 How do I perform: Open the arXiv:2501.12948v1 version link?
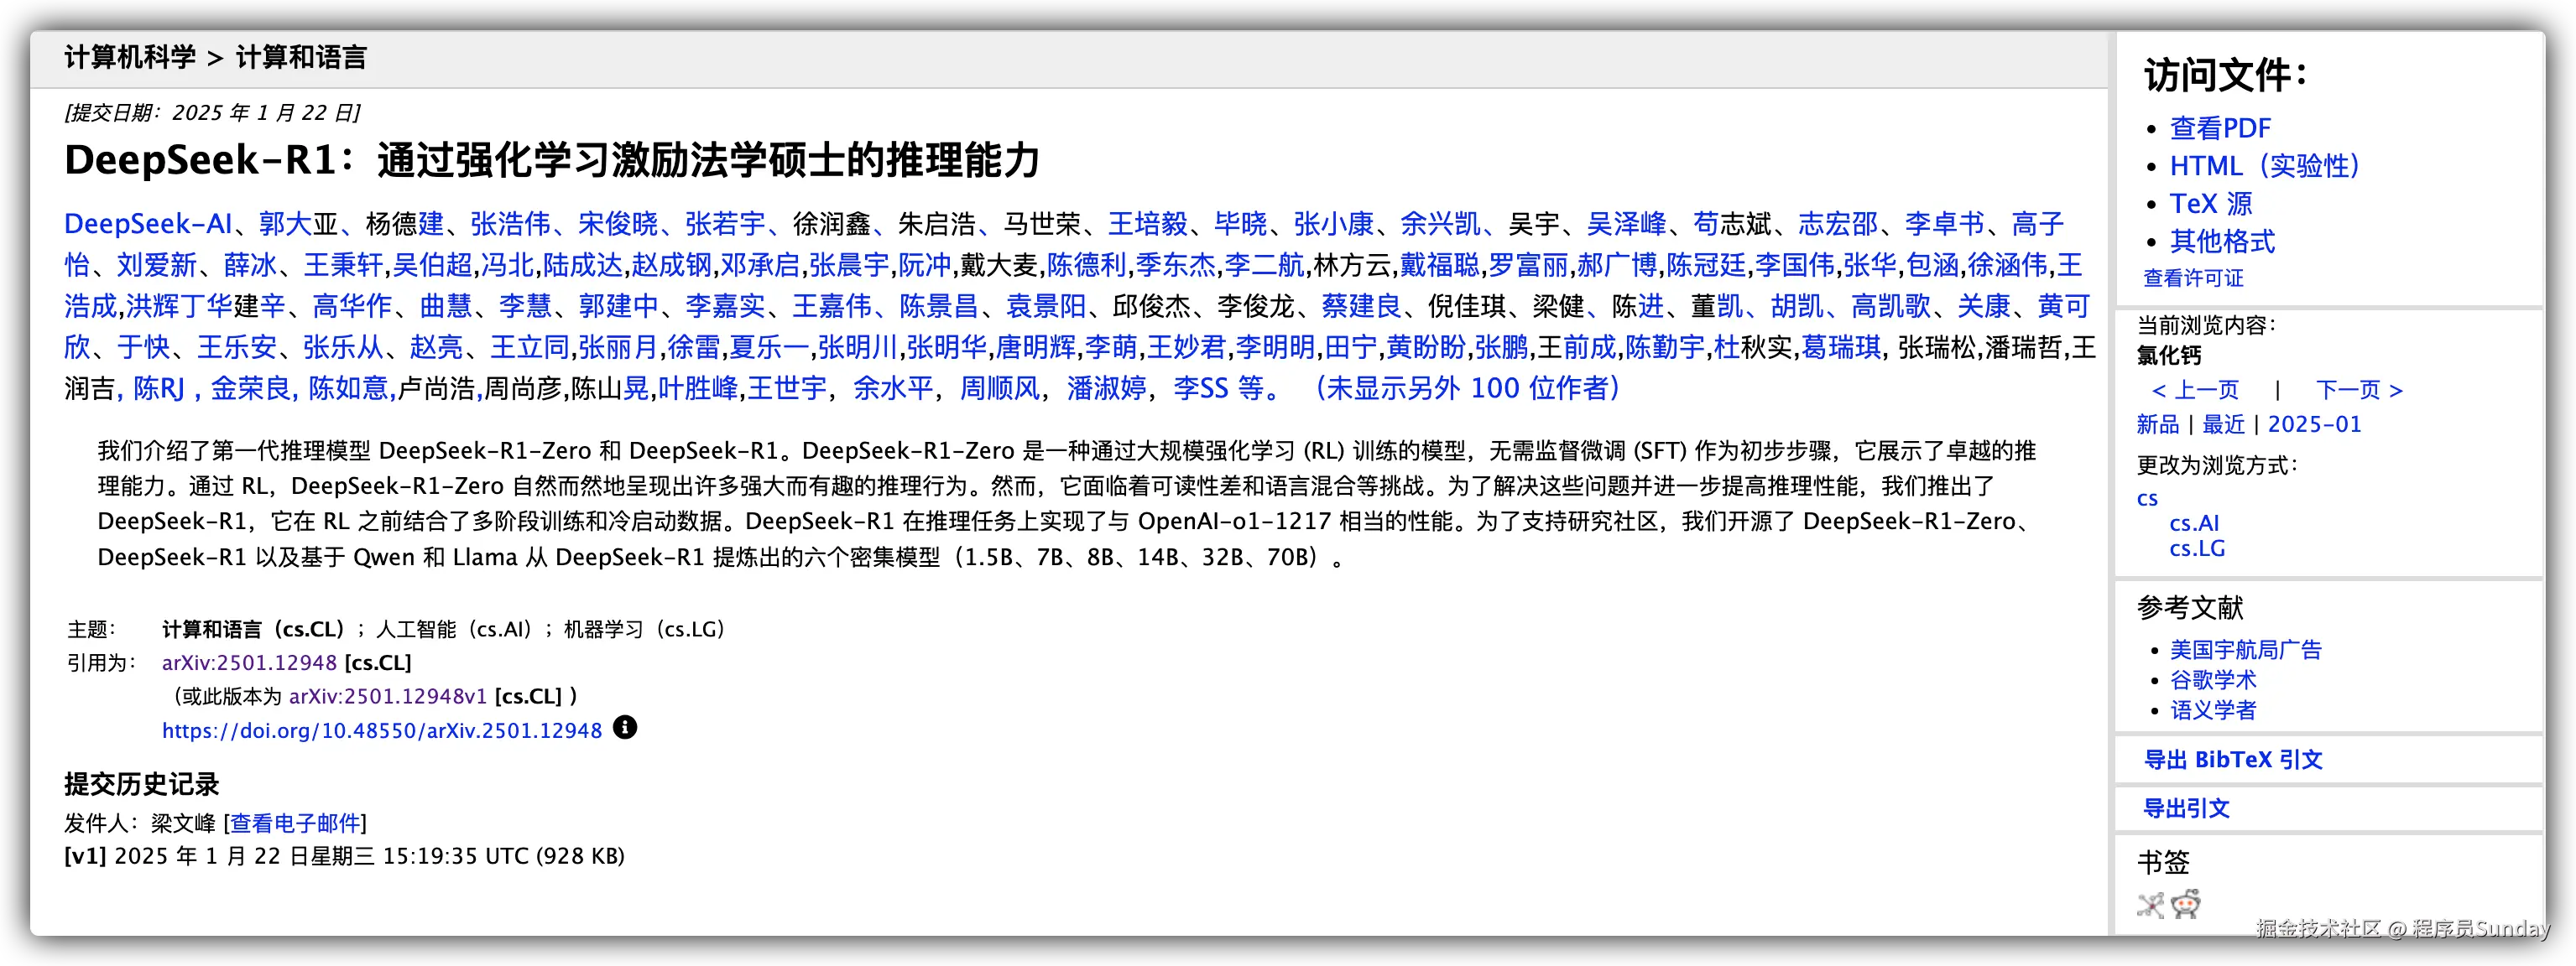click(387, 696)
